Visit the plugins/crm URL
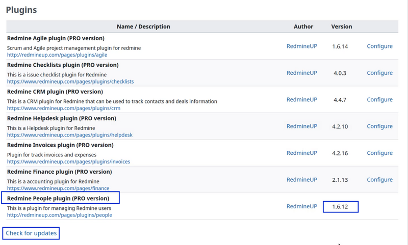This screenshot has height=245, width=408. pyautogui.click(x=64, y=108)
